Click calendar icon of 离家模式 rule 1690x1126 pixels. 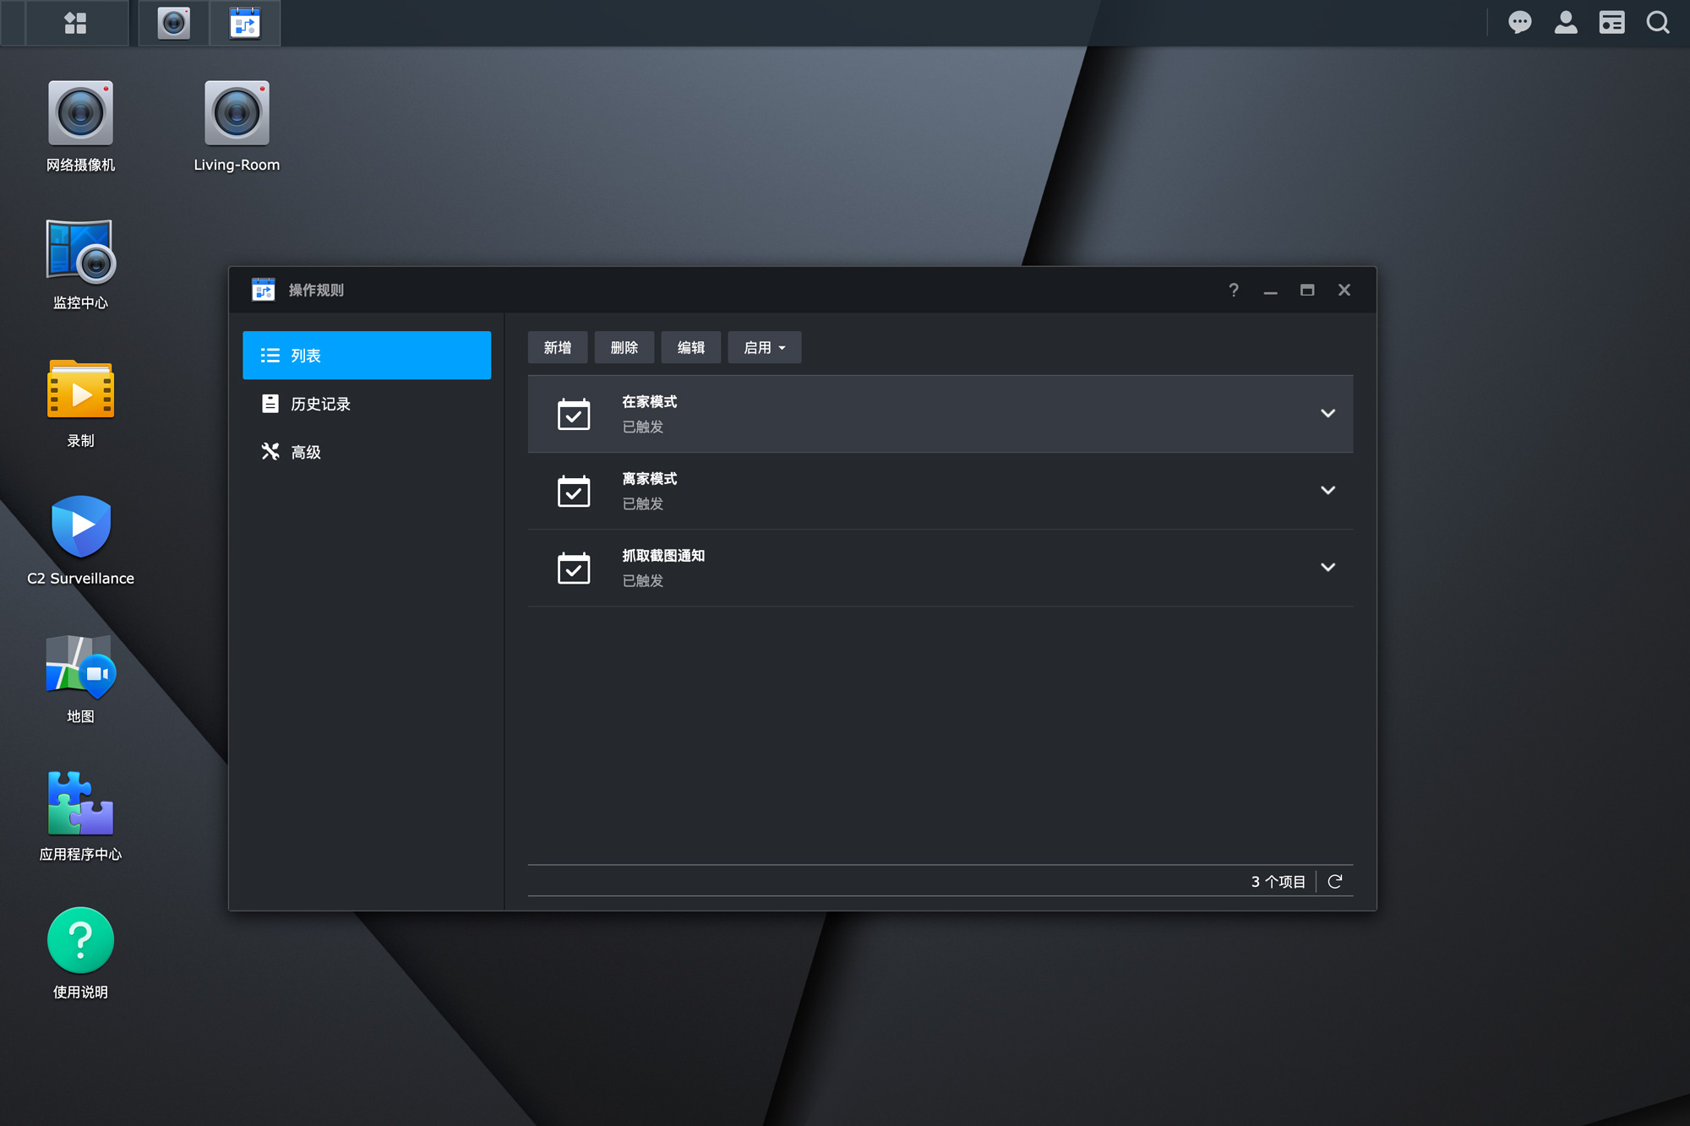coord(574,491)
